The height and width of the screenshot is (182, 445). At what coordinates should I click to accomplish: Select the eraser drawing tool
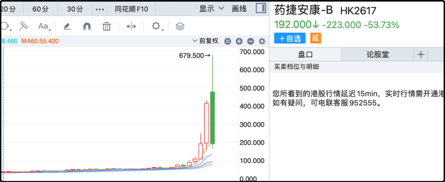67,26
